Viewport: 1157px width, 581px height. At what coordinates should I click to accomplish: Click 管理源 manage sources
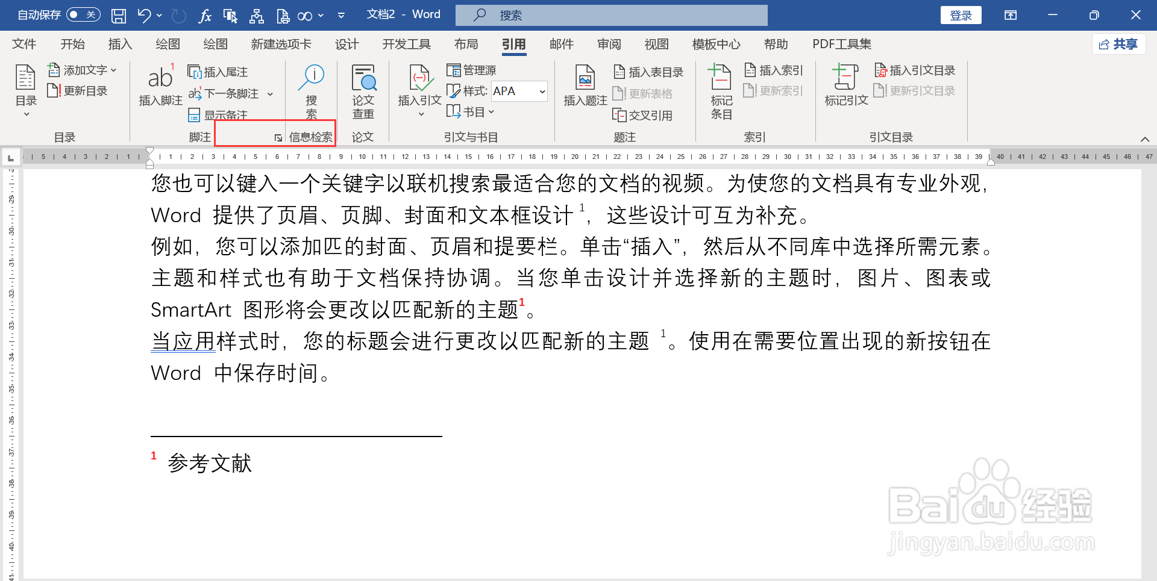click(472, 70)
